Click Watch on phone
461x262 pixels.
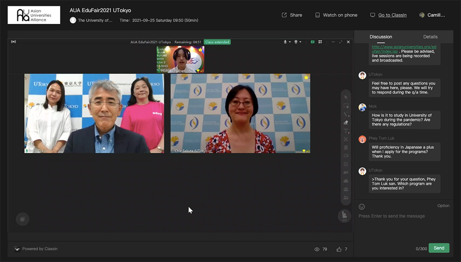tap(336, 15)
